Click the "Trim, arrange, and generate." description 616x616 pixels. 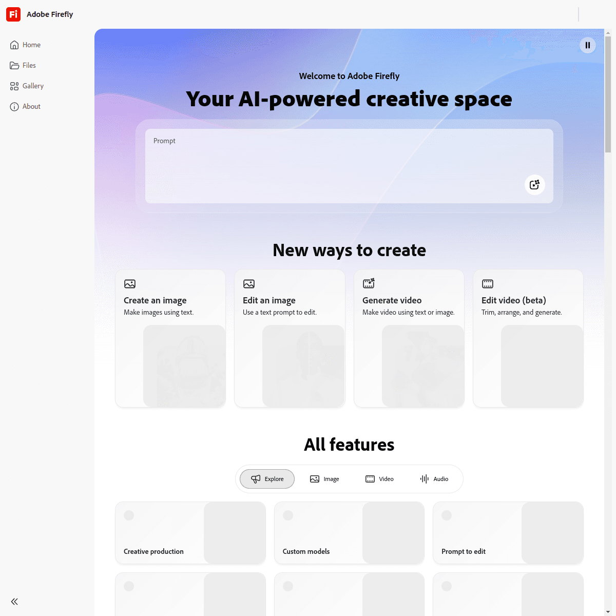click(x=522, y=312)
